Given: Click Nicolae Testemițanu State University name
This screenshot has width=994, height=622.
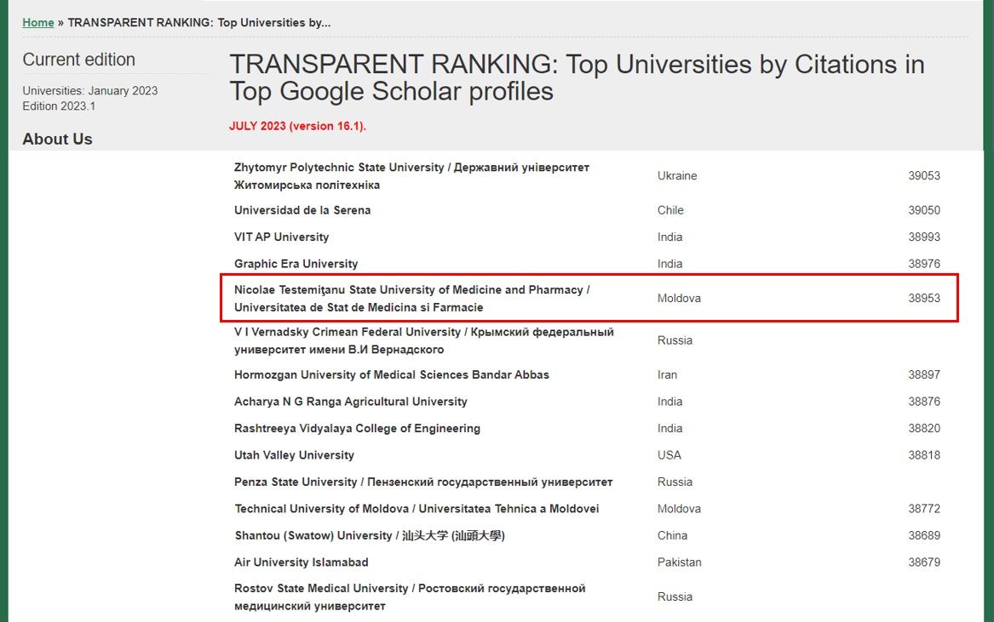Looking at the screenshot, I should pos(411,299).
